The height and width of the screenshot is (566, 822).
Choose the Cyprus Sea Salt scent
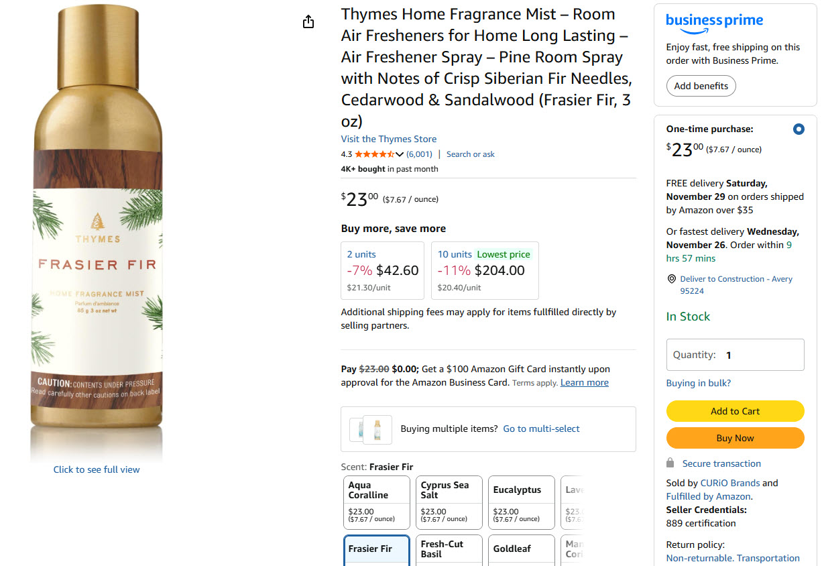[449, 502]
